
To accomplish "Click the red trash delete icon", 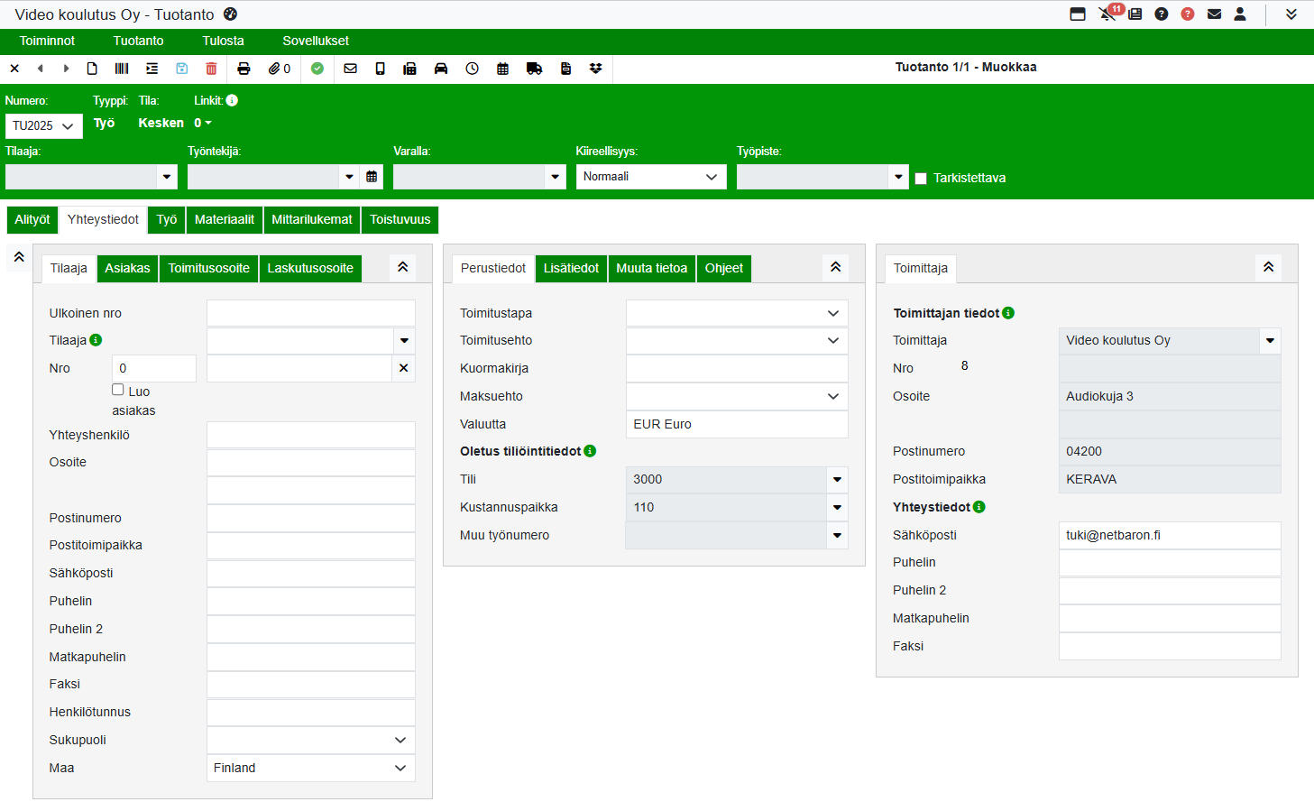I will click(211, 69).
